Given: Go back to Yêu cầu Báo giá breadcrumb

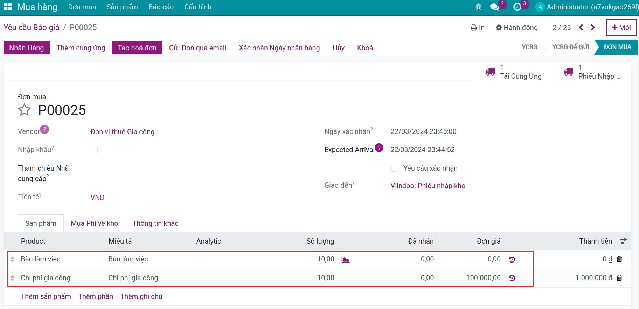Looking at the screenshot, I should pos(32,27).
